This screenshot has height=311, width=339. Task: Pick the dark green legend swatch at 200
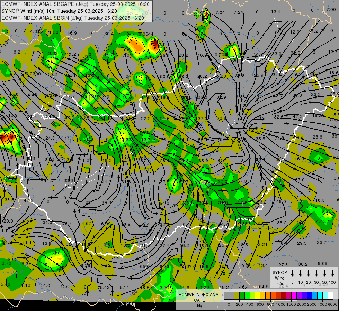[242, 296]
